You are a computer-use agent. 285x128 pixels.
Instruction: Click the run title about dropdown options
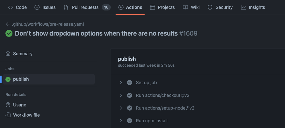[96, 33]
